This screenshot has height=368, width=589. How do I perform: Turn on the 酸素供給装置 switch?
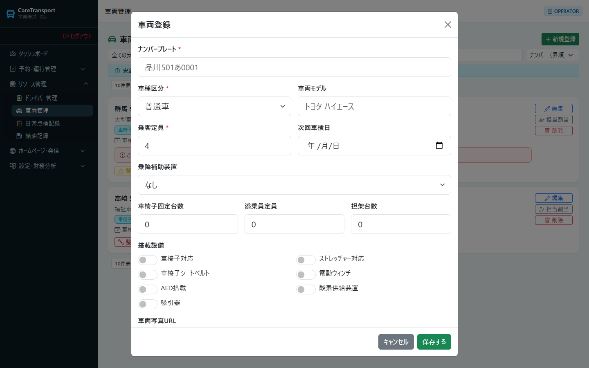(306, 289)
